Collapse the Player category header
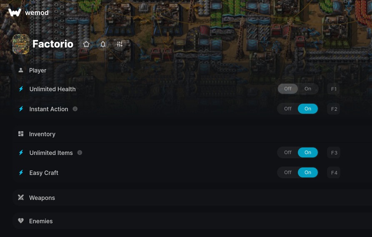The width and height of the screenshot is (372, 237). (x=192, y=70)
